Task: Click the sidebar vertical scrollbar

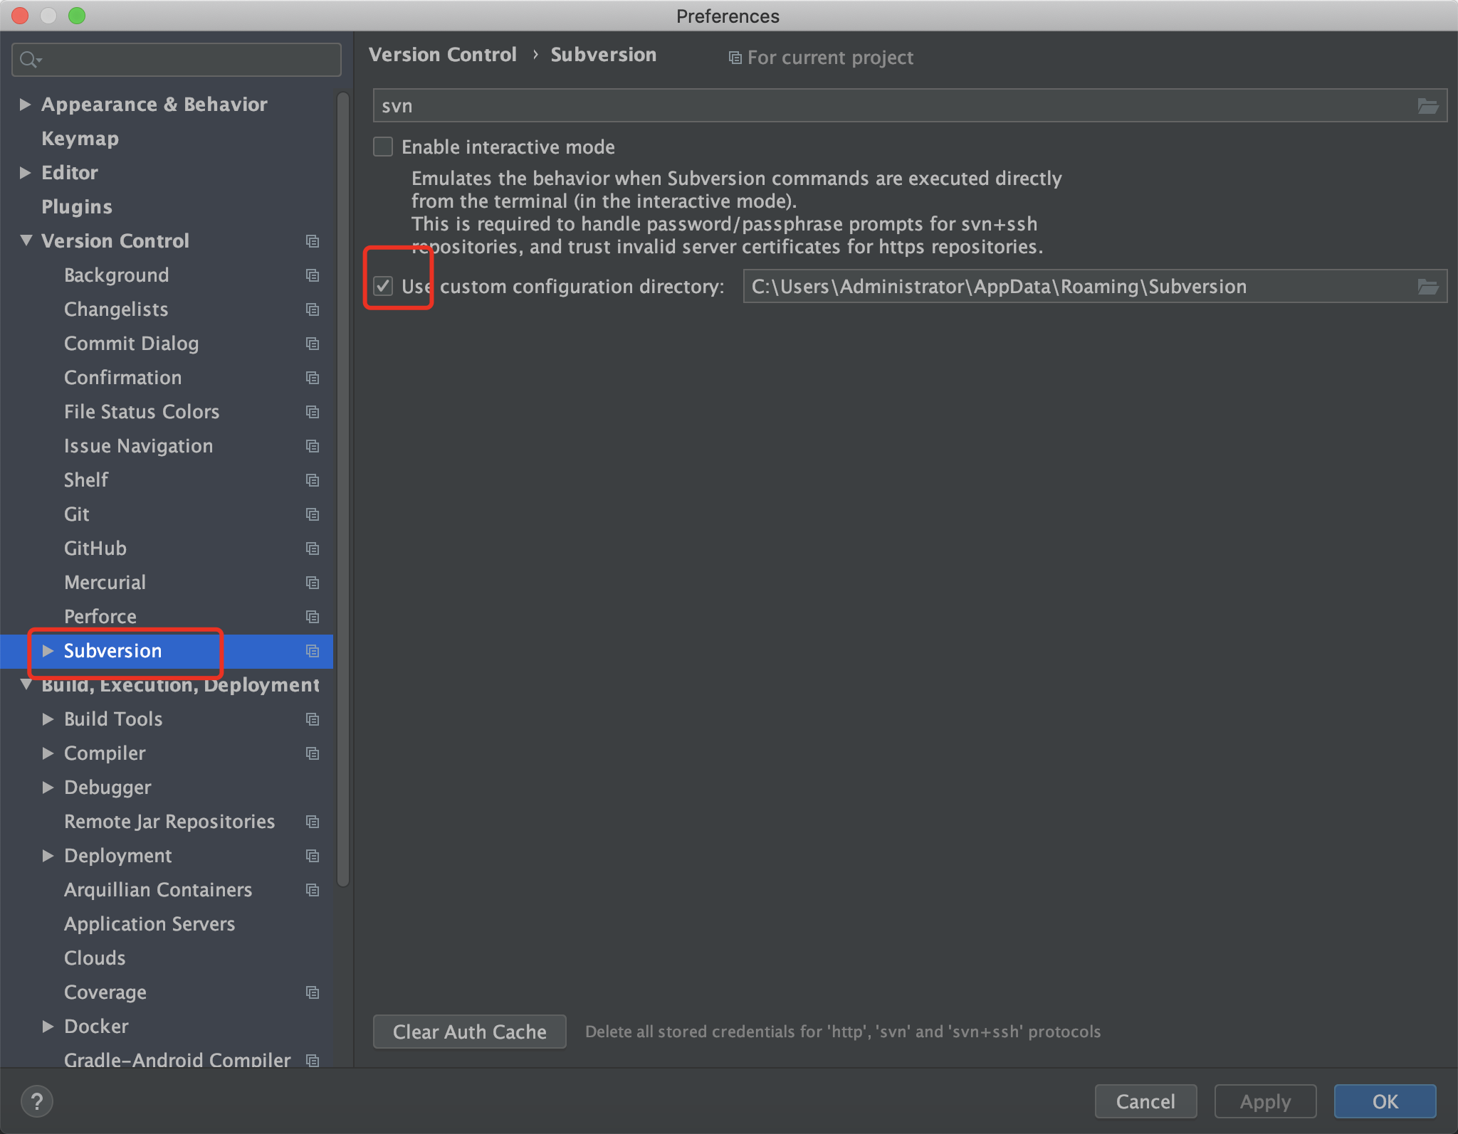Action: pyautogui.click(x=343, y=491)
